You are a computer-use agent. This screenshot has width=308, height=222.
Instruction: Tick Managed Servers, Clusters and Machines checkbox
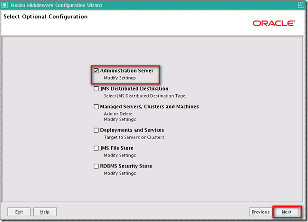(96, 107)
